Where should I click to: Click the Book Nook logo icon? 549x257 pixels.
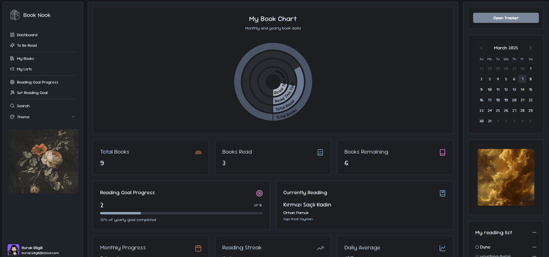[15, 15]
